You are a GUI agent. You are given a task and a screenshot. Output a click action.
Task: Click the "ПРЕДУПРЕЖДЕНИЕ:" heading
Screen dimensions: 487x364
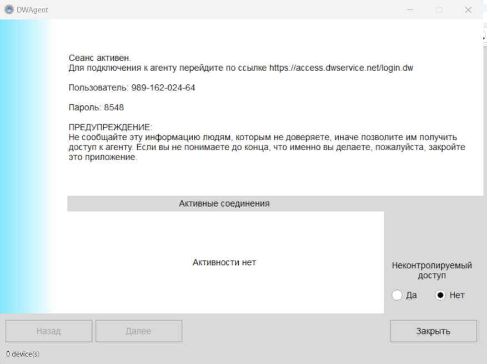click(x=111, y=127)
